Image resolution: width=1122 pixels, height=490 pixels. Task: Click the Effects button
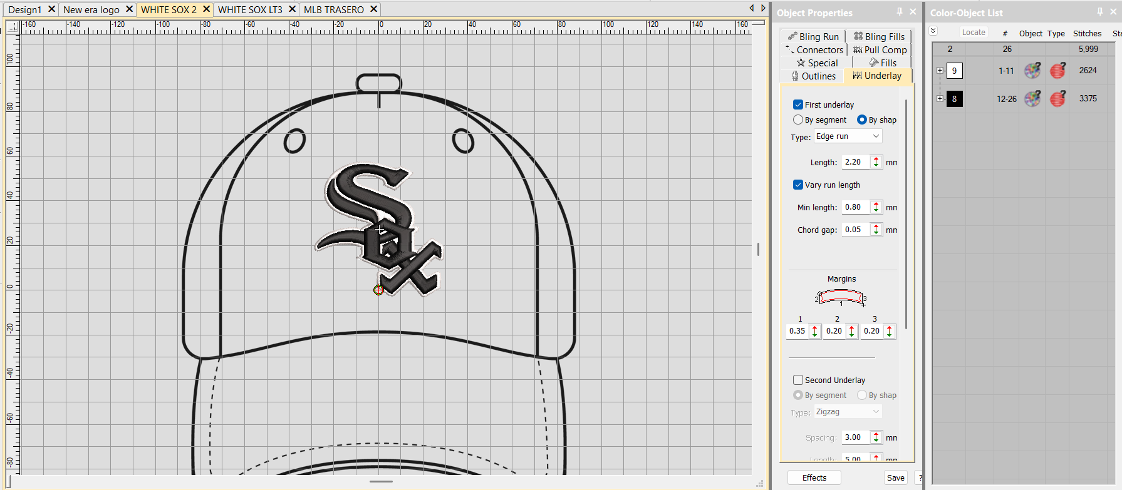814,477
